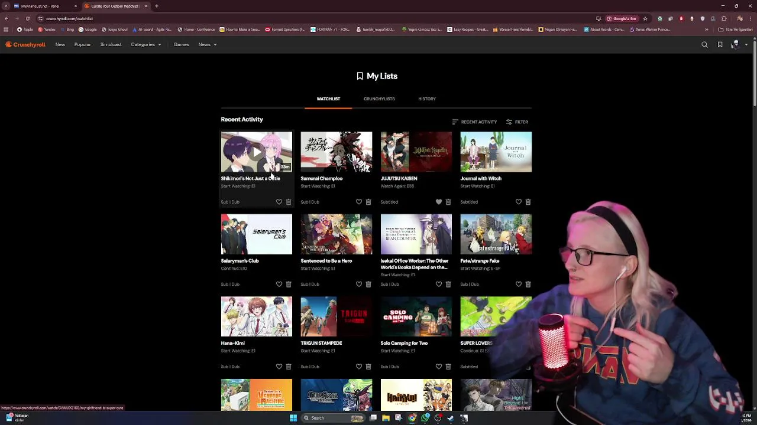The height and width of the screenshot is (425, 757).
Task: Expand the Categories dropdown
Action: [146, 44]
